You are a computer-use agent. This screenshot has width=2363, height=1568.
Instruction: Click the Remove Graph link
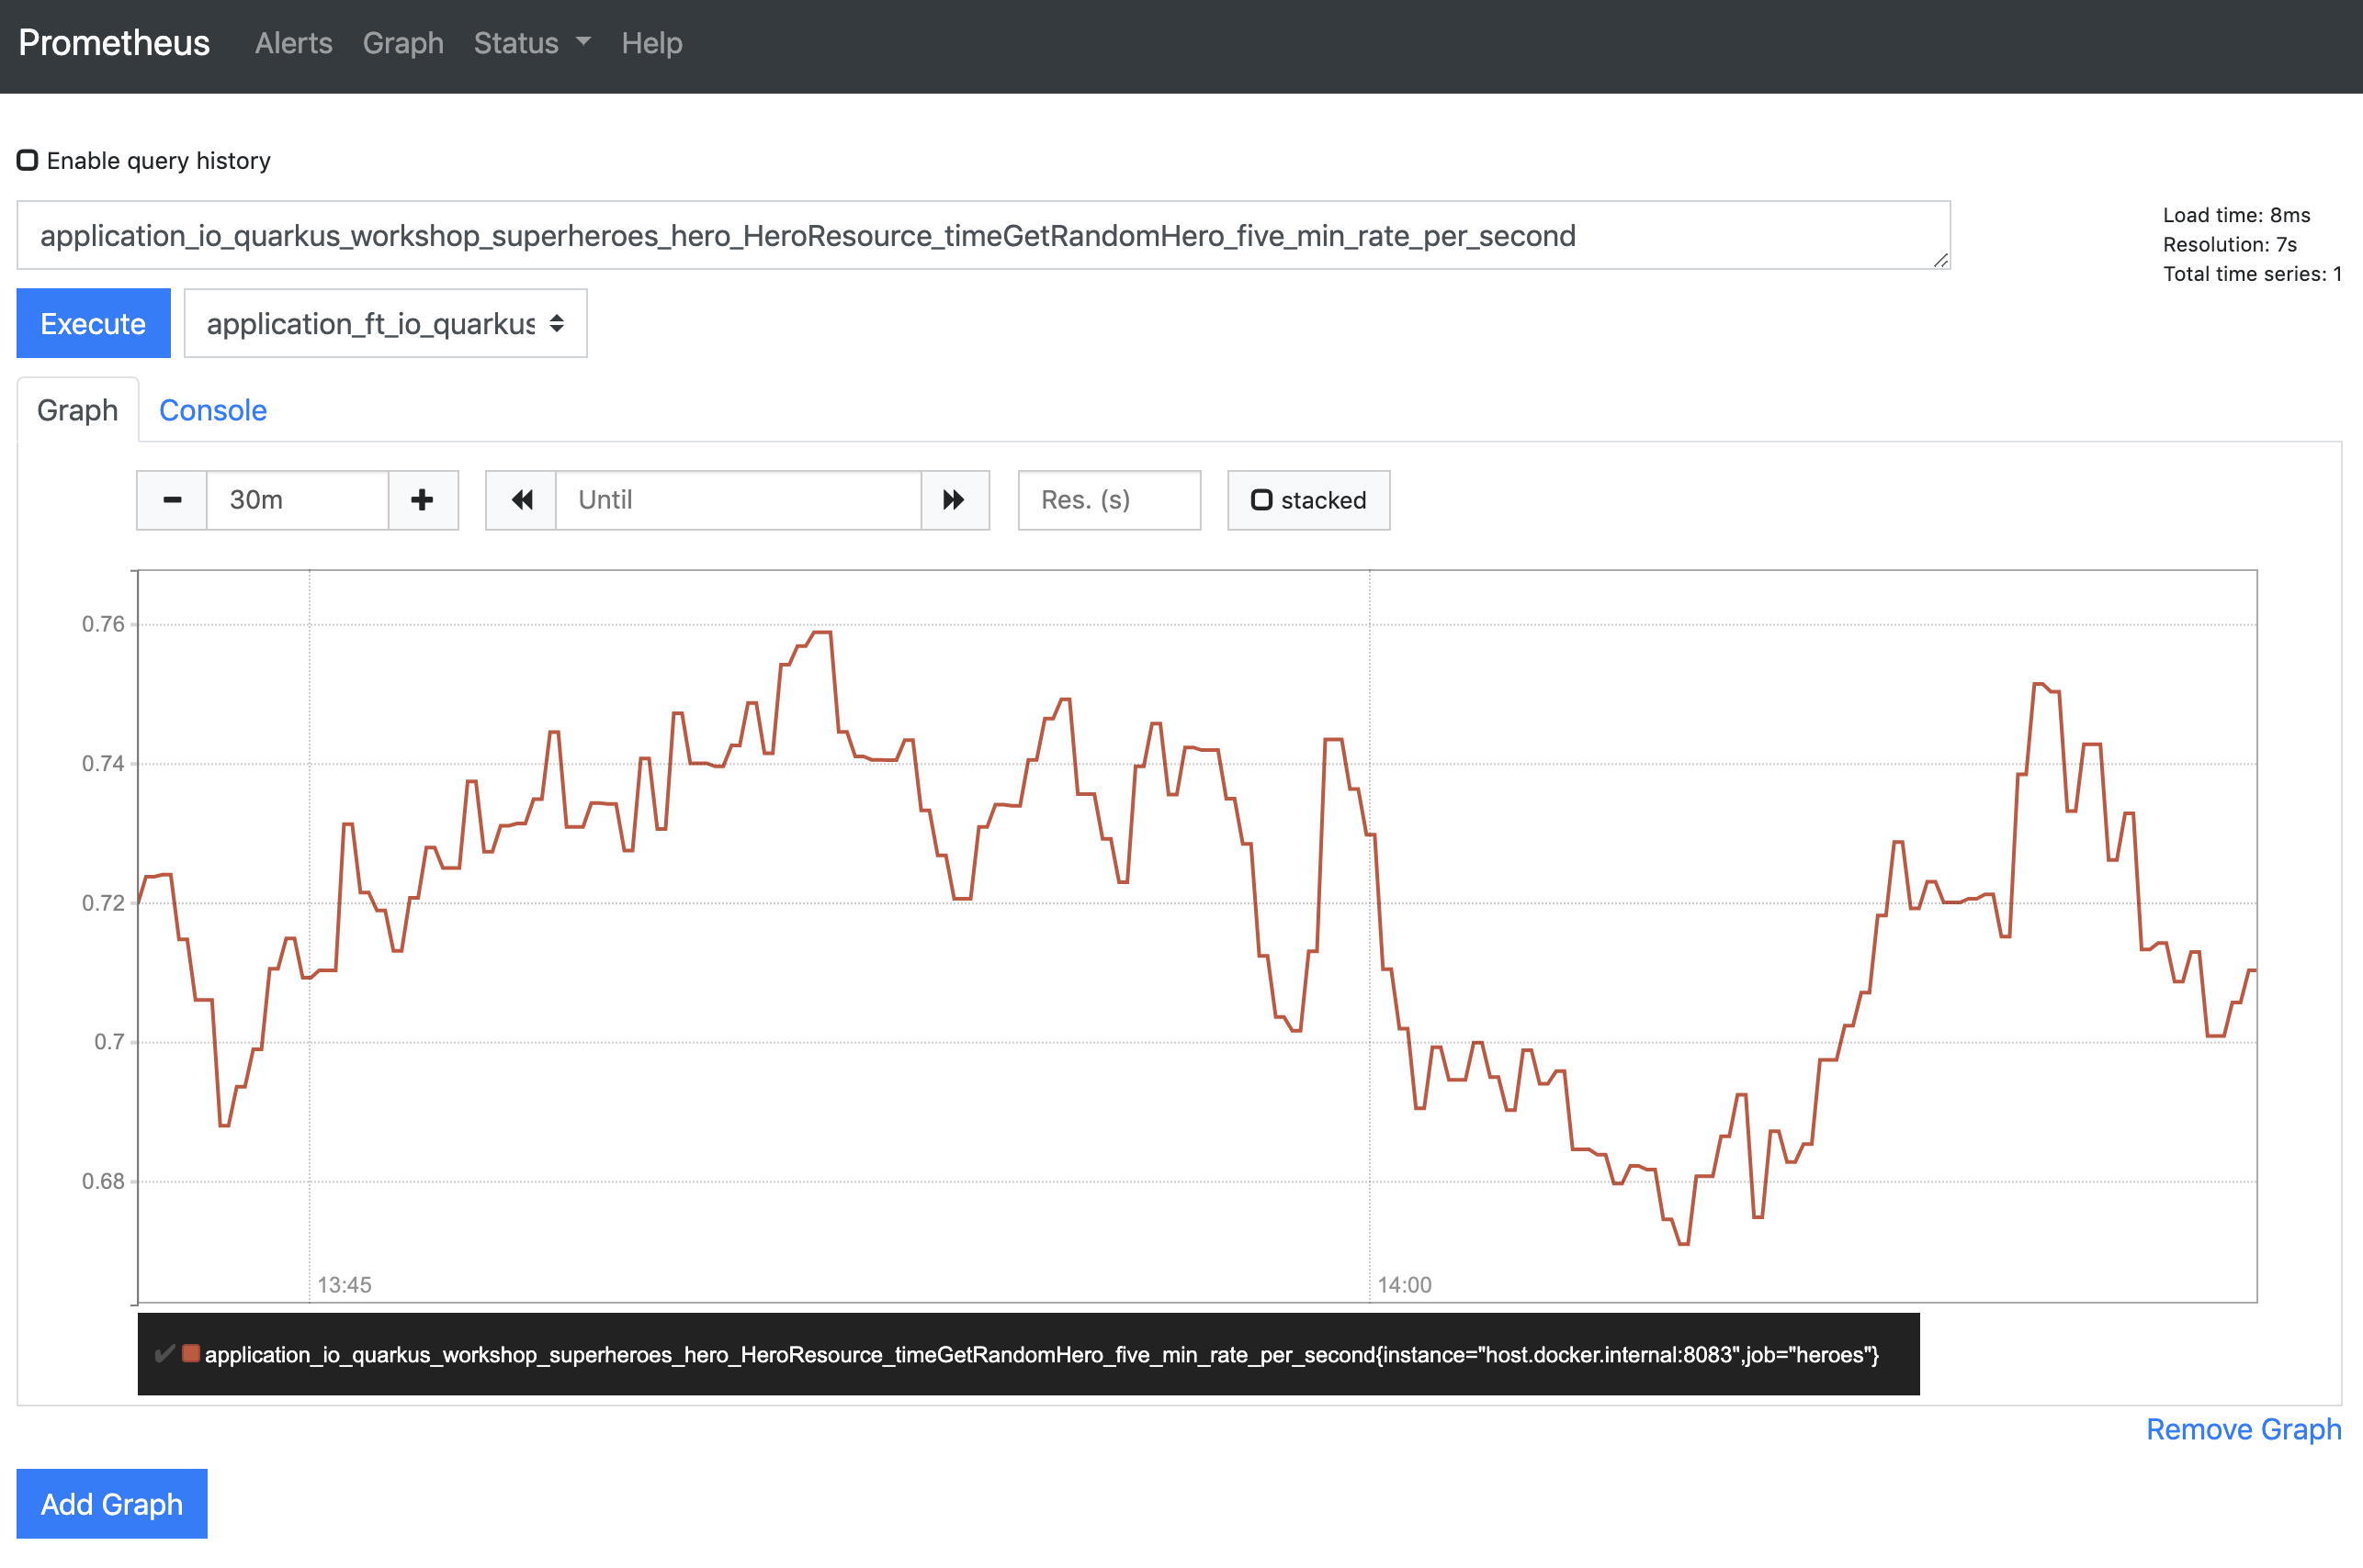pyautogui.click(x=2243, y=1429)
